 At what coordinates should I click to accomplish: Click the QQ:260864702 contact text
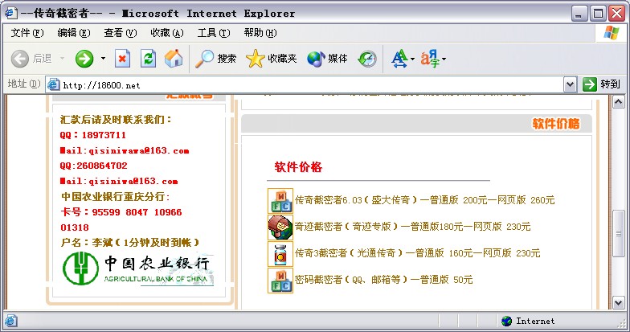(93, 166)
